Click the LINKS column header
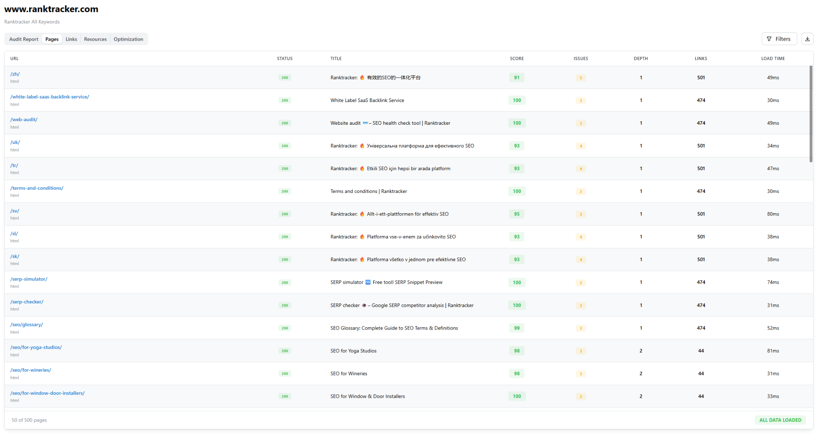The height and width of the screenshot is (434, 816). pos(701,59)
